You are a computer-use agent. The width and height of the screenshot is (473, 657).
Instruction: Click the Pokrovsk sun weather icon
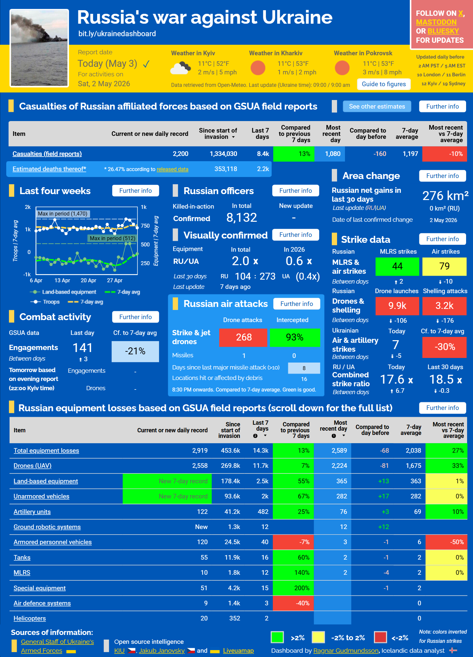tap(342, 68)
